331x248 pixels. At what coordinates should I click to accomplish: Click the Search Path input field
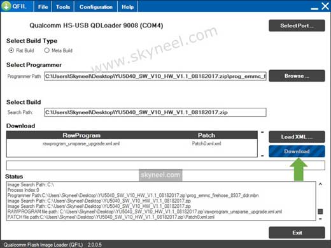pos(155,112)
